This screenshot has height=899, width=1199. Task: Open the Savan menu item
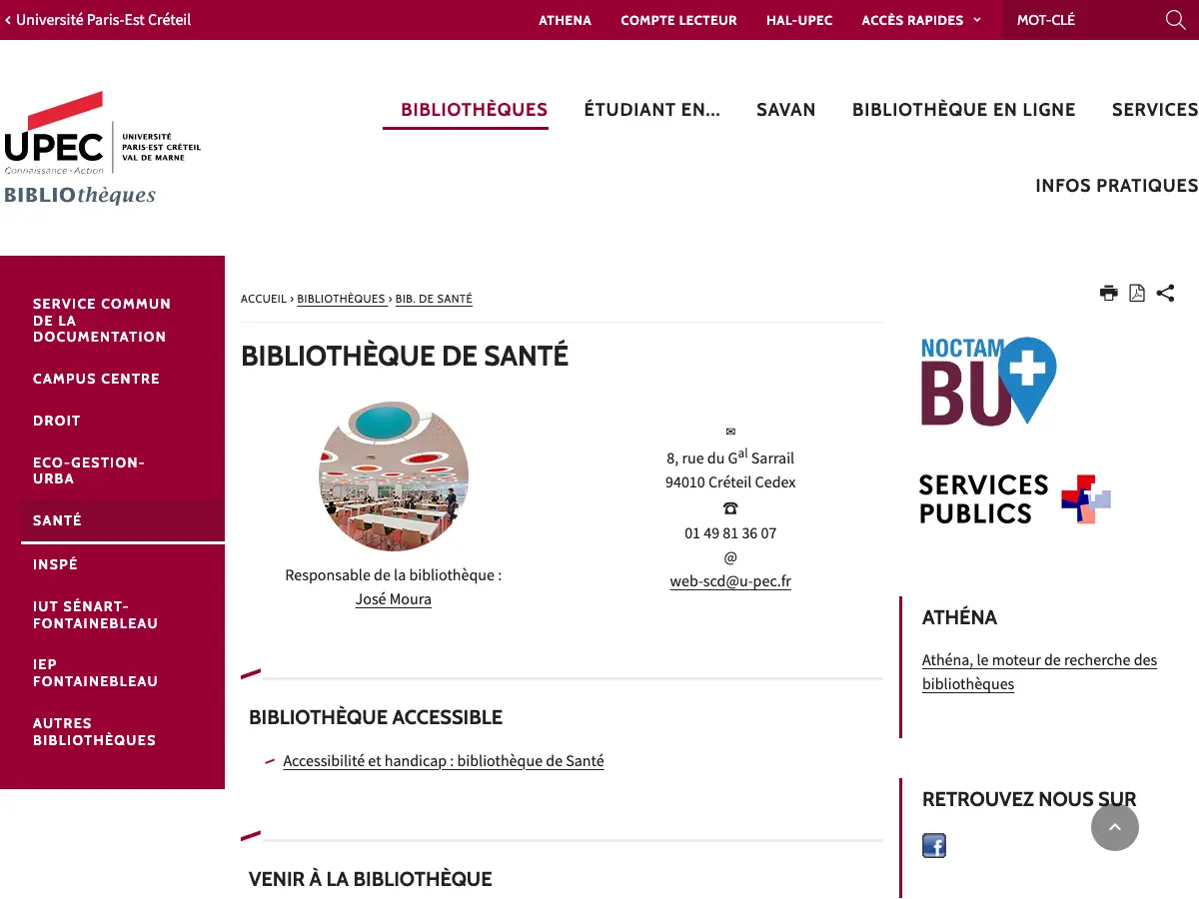[x=785, y=110]
